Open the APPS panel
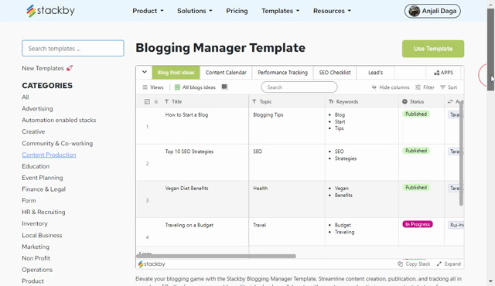Image resolution: width=495 pixels, height=286 pixels. pyautogui.click(x=443, y=73)
